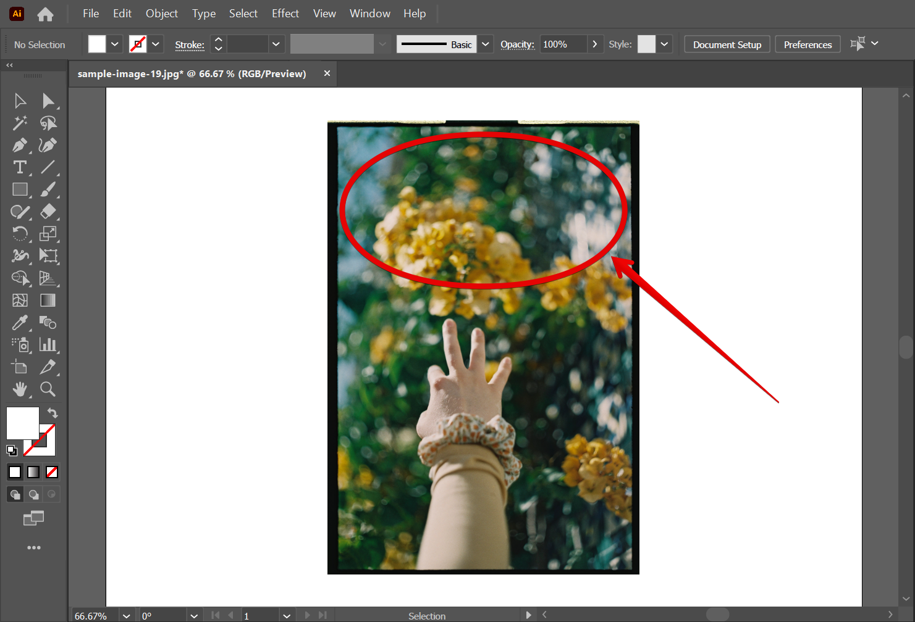Select the Gradient tool
The width and height of the screenshot is (915, 622).
48,301
